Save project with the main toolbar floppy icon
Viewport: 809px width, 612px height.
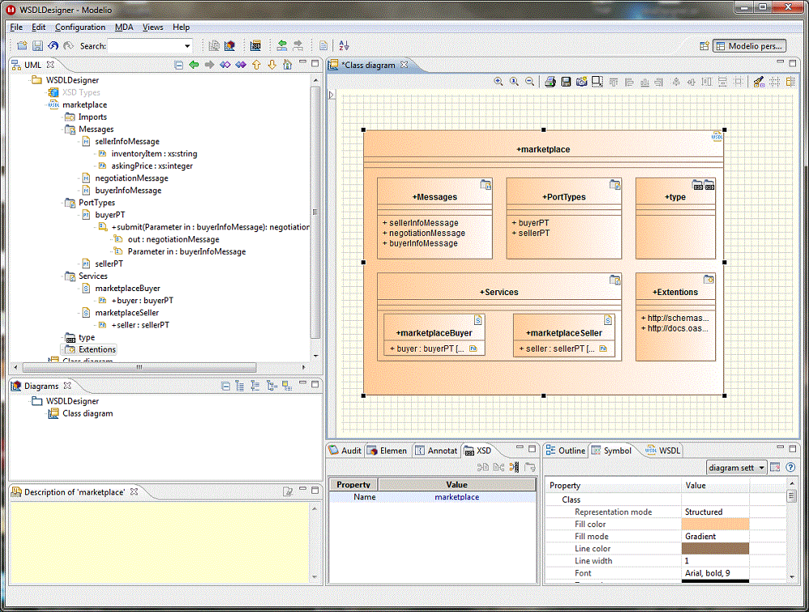tap(37, 46)
